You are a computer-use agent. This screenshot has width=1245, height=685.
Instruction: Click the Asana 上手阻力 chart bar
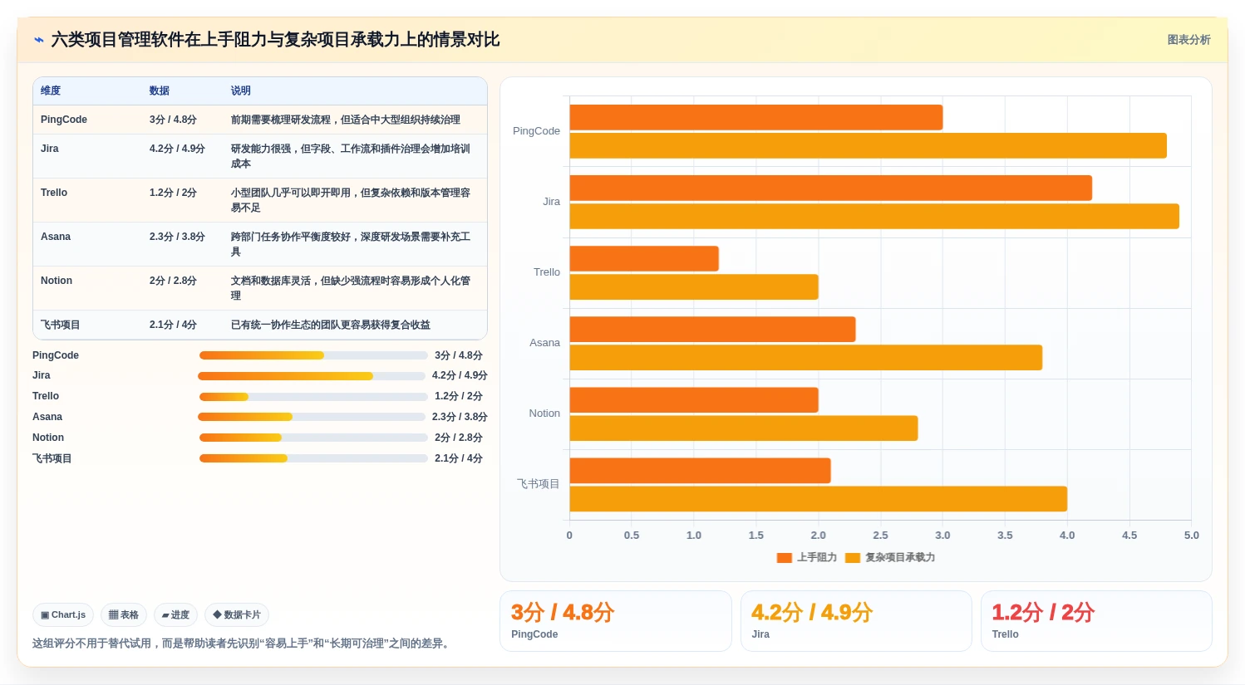pos(713,330)
